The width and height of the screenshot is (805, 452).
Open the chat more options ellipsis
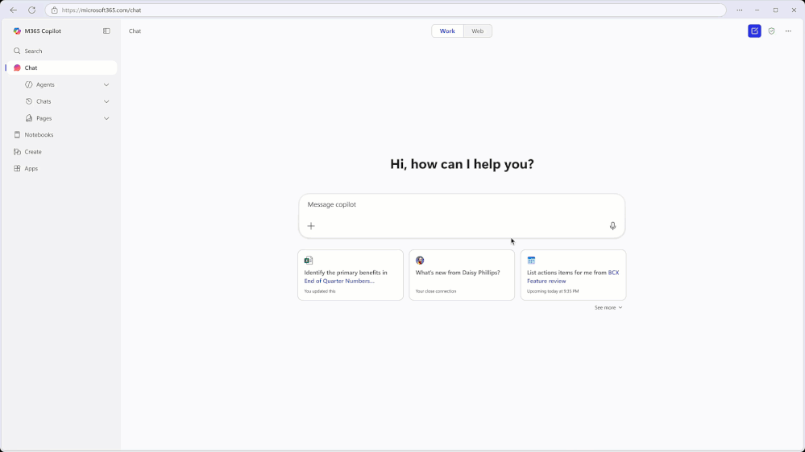point(788,31)
